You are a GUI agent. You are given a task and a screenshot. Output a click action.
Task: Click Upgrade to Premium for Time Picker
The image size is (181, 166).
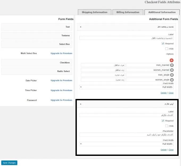(61, 90)
